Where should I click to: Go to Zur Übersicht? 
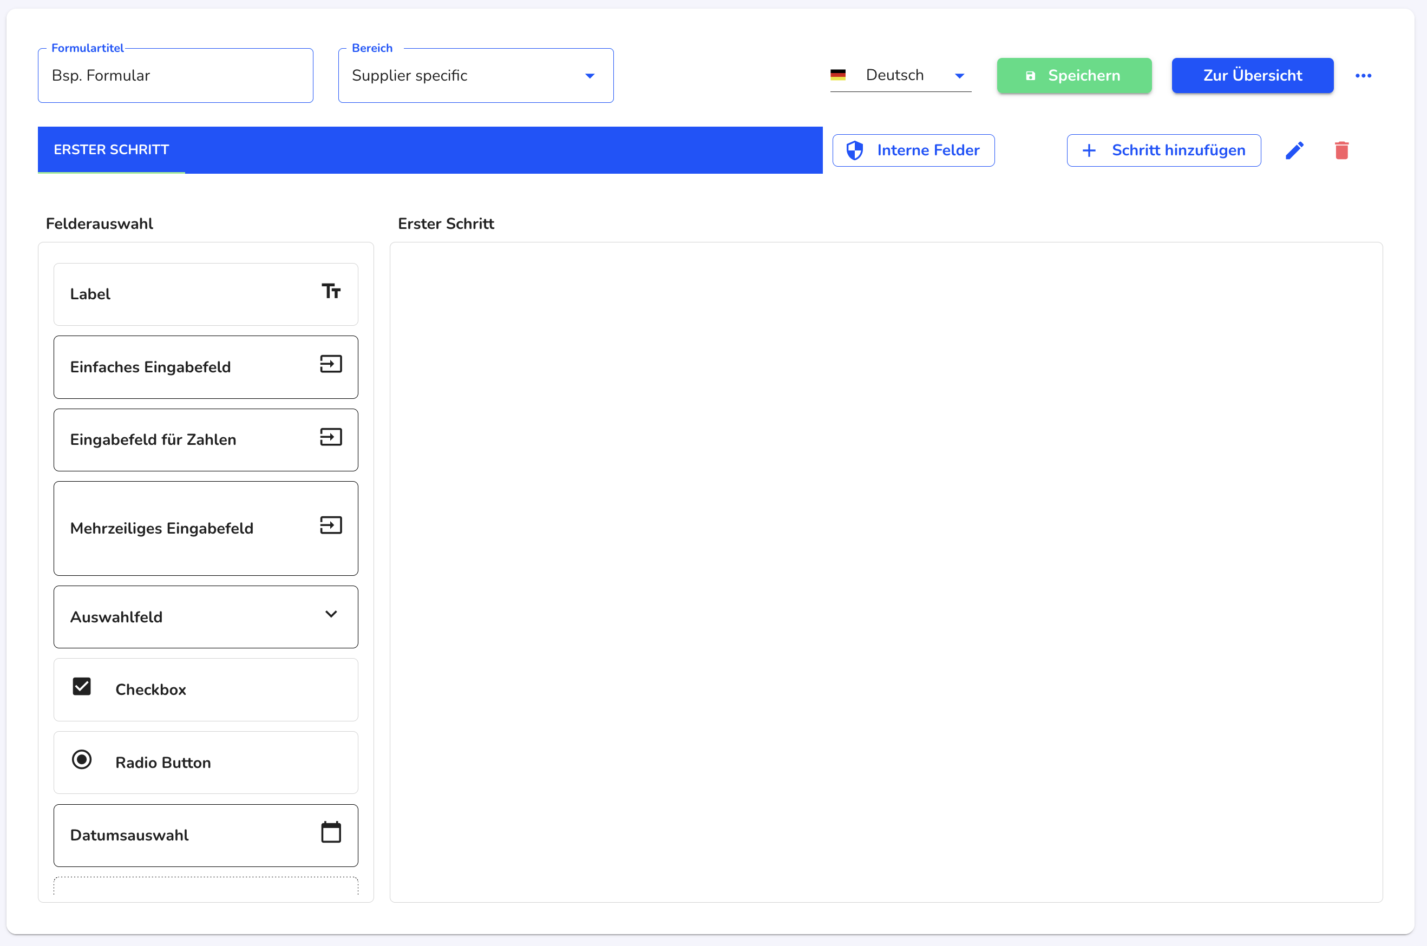click(x=1253, y=75)
